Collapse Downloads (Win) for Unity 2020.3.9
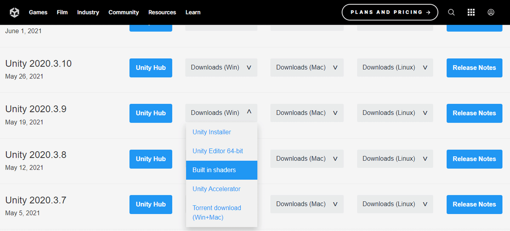This screenshot has width=510, height=231. (221, 113)
